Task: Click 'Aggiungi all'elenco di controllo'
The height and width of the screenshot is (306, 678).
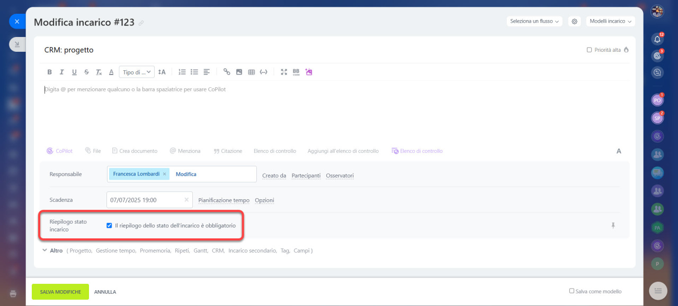Action: [x=343, y=151]
